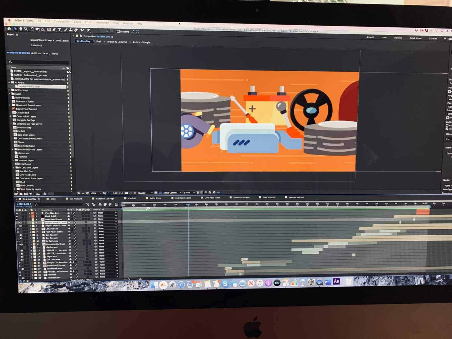Enable the Snapping checkbox
Viewport: 452px width, 339px height.
[118, 31]
